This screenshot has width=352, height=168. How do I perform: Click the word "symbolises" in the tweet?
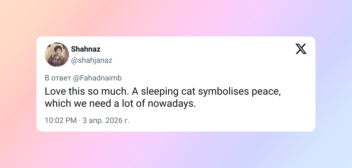223,91
